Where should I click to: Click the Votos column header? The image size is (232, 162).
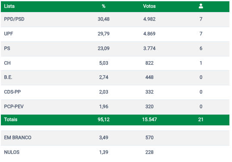coord(149,6)
